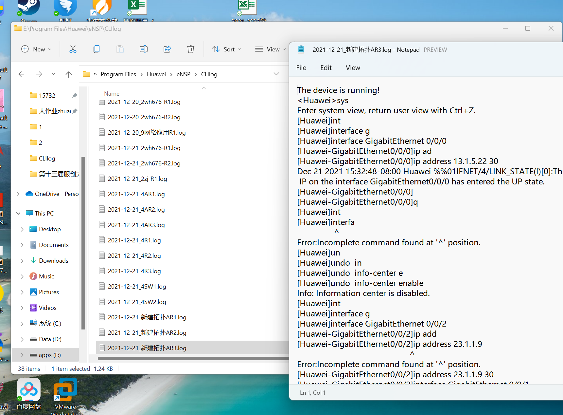Screen dimensions: 563x415
Task: Open Notepad File menu
Action: [301, 68]
